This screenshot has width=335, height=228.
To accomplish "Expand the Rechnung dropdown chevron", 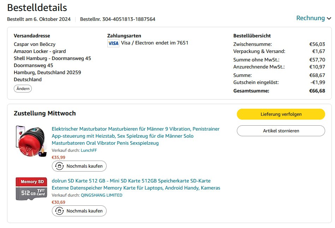I will click(329, 18).
